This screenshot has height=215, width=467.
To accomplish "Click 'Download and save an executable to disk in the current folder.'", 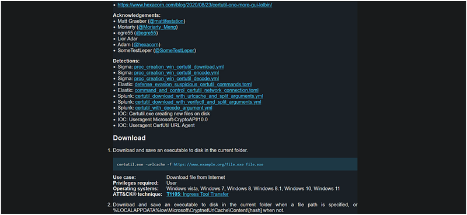I will coord(180,150).
